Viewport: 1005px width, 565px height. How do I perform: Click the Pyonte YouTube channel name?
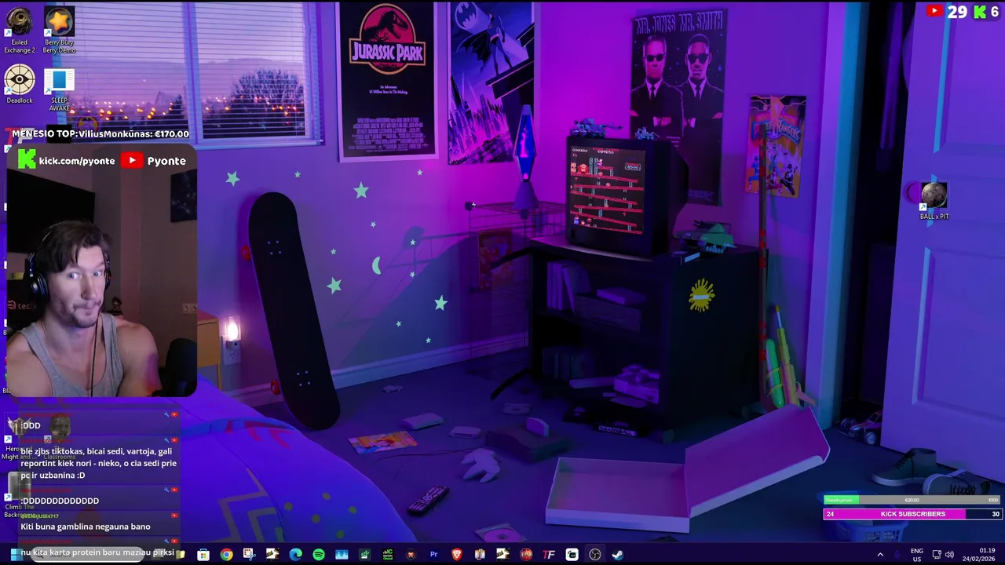coord(166,160)
